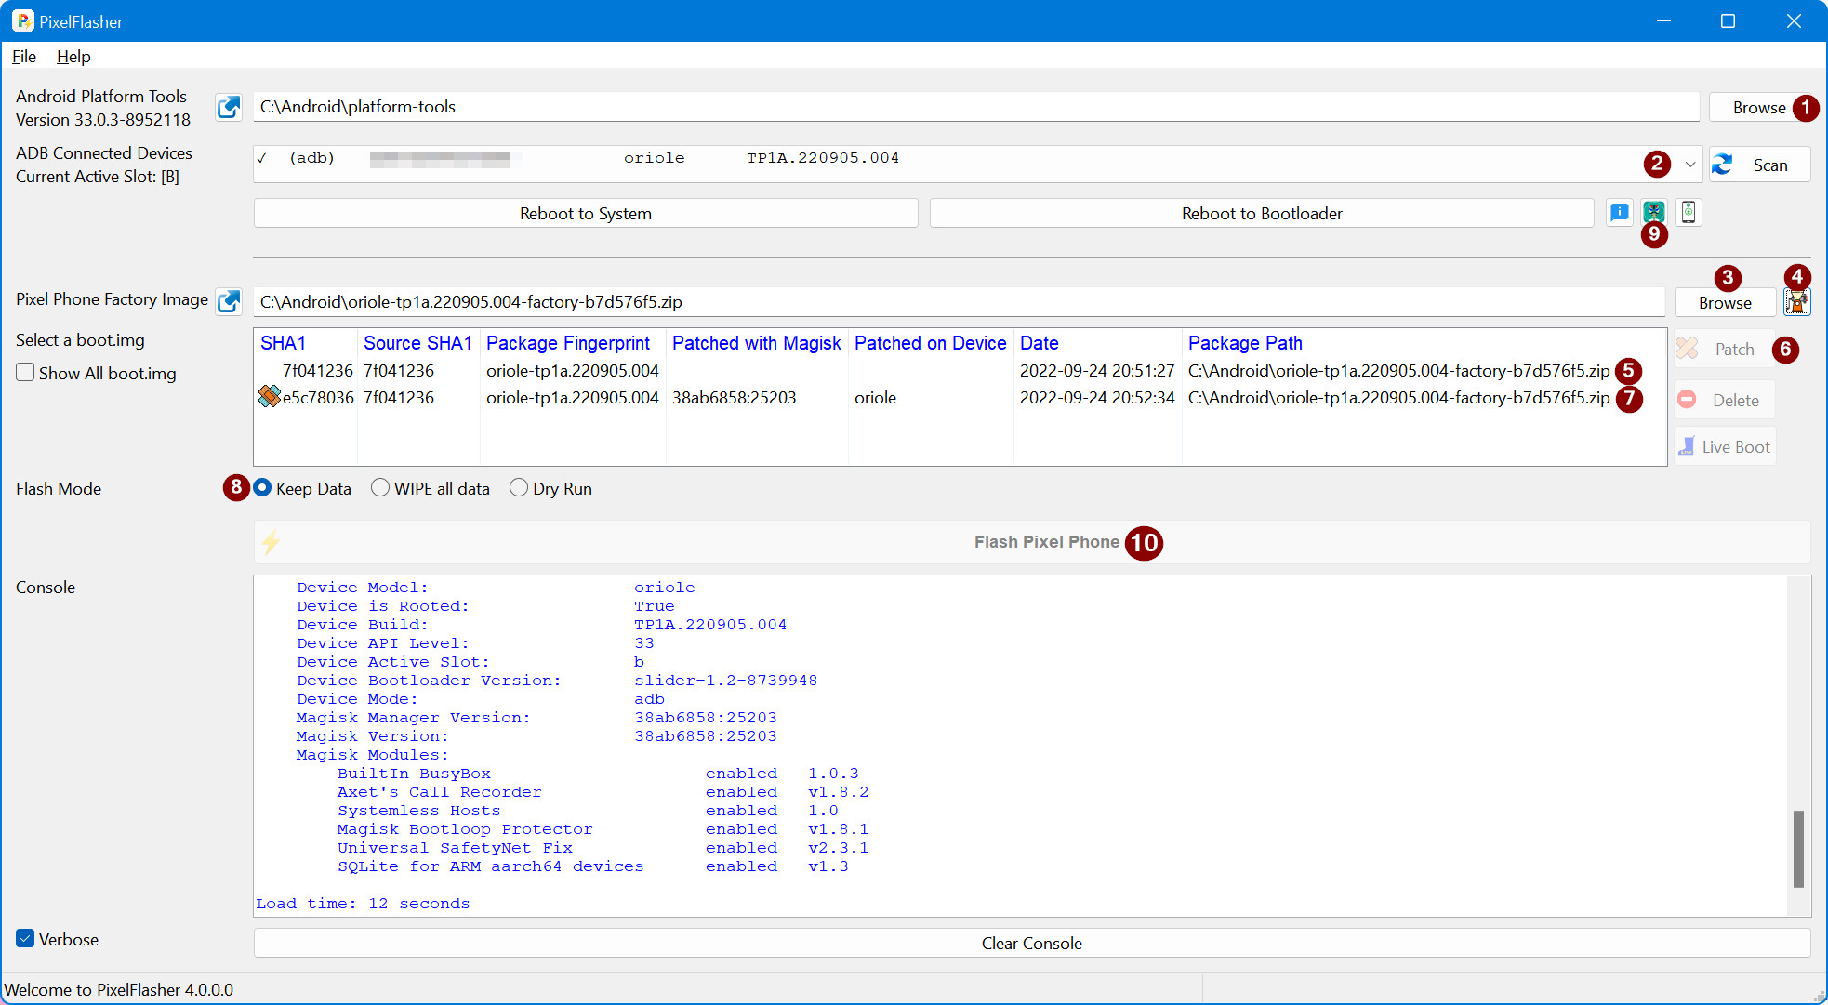Click the lightning bolt flash icon
This screenshot has height=1005, width=1828.
pyautogui.click(x=271, y=542)
